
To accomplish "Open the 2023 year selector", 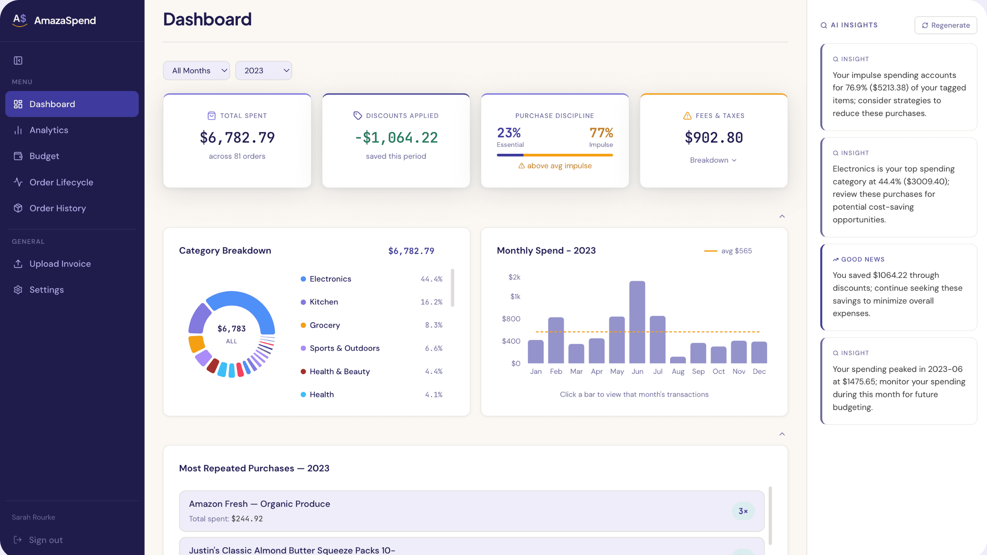I will (x=264, y=70).
